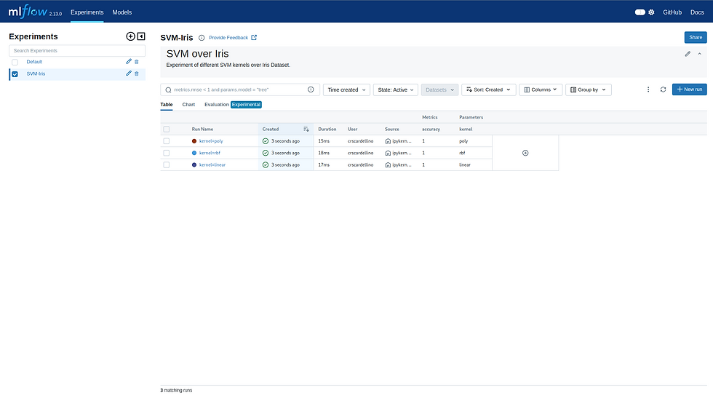713x401 pixels.
Task: Open the SVM-Iris experiment in the sidebar
Action: pyautogui.click(x=36, y=74)
